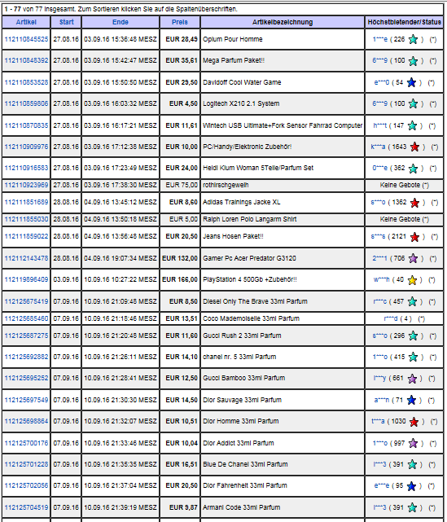Click blue star in Dior Fahrenheit row
The height and width of the screenshot is (522, 447).
(412, 486)
